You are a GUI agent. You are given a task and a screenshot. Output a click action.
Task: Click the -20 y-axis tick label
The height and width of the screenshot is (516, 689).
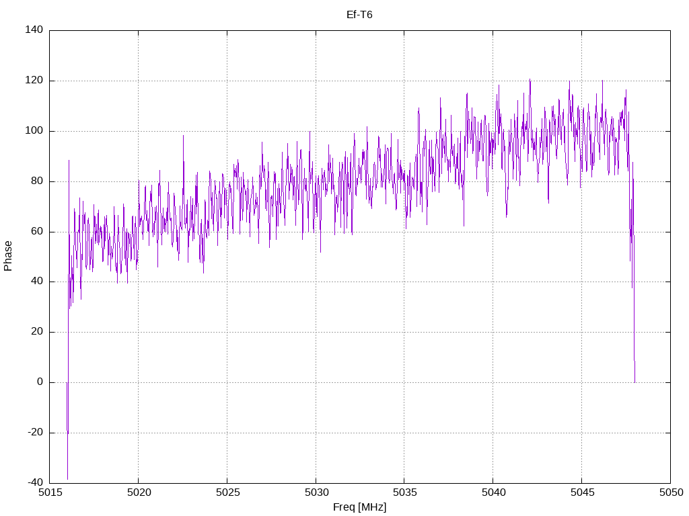[x=36, y=433]
